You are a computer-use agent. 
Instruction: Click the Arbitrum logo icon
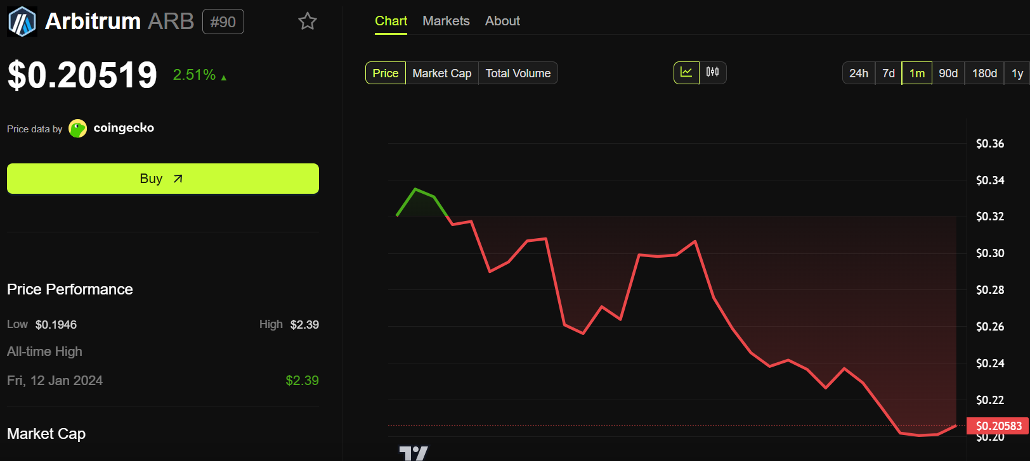(x=22, y=22)
